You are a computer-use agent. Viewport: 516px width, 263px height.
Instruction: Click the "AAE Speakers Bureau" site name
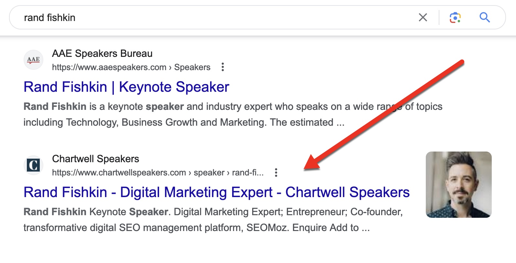pos(102,54)
